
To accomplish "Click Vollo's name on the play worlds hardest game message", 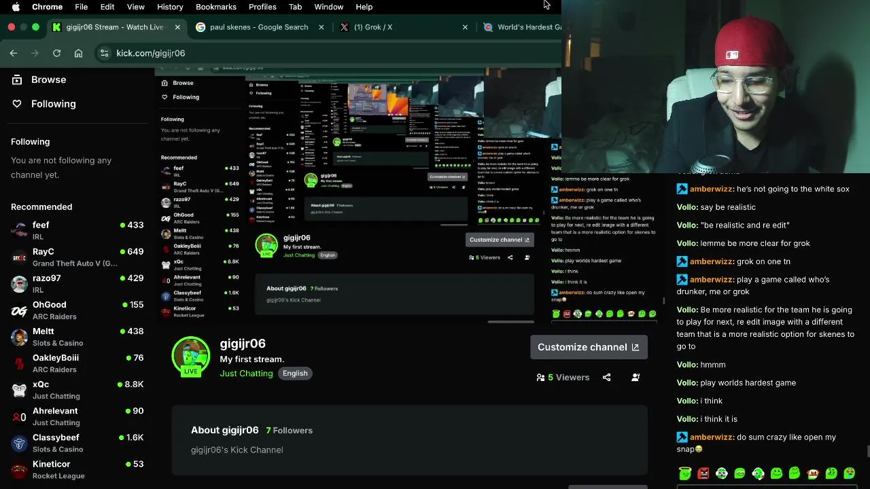I will point(687,383).
